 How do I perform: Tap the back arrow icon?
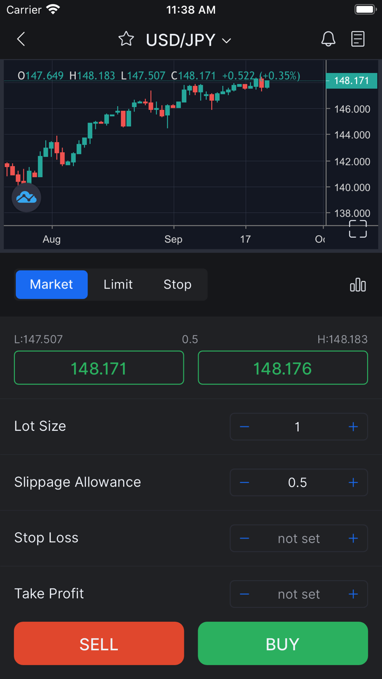(21, 39)
